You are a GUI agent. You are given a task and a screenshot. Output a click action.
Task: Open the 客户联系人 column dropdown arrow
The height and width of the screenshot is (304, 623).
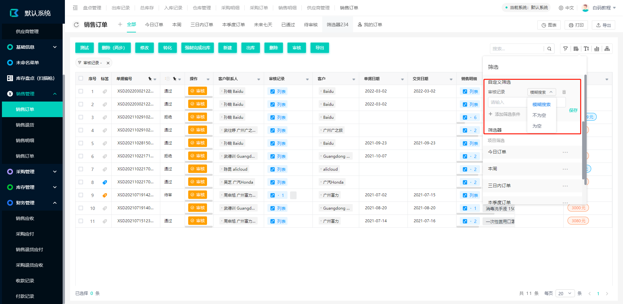tap(259, 79)
